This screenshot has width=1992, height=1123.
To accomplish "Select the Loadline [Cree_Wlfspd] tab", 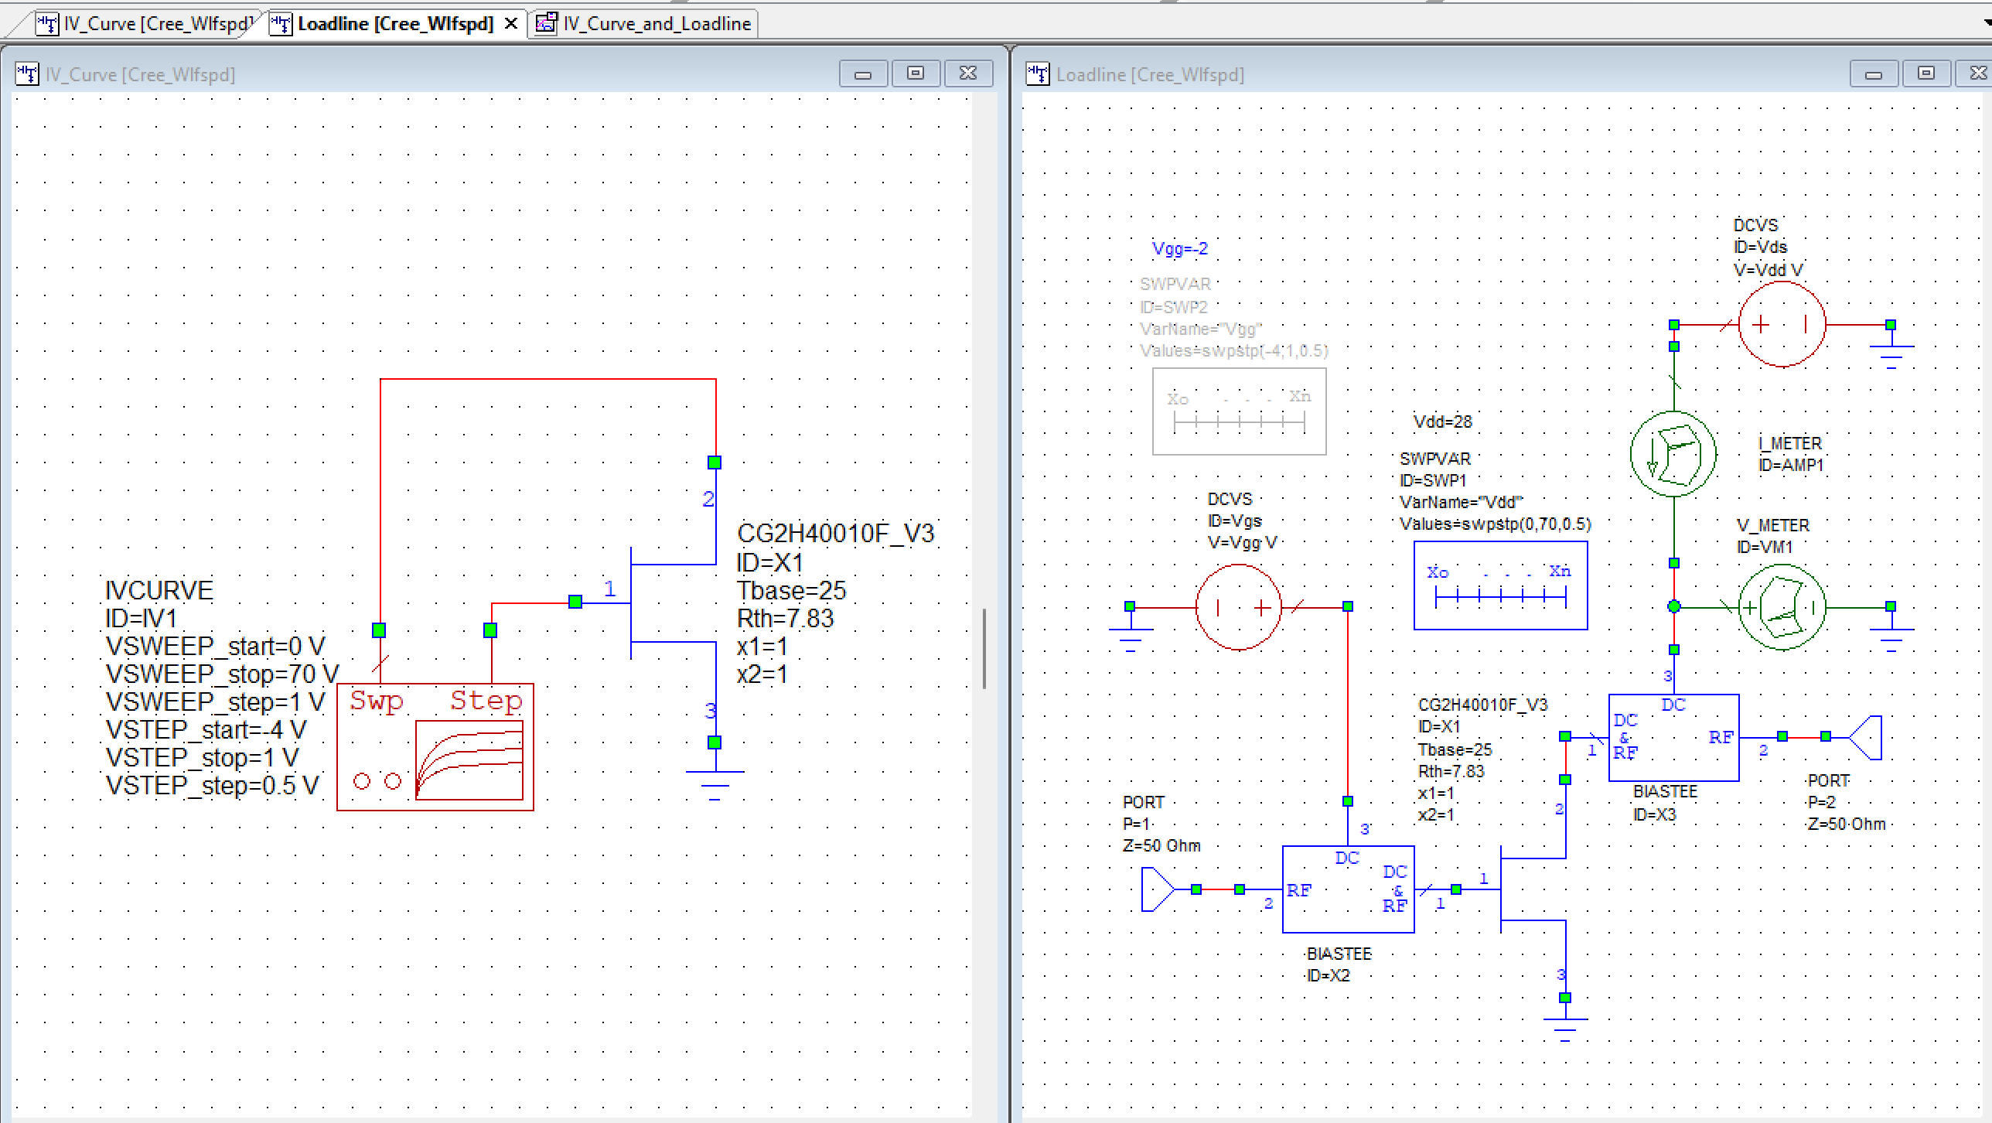I will coord(394,24).
